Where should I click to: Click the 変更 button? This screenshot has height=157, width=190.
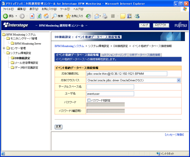58,127
